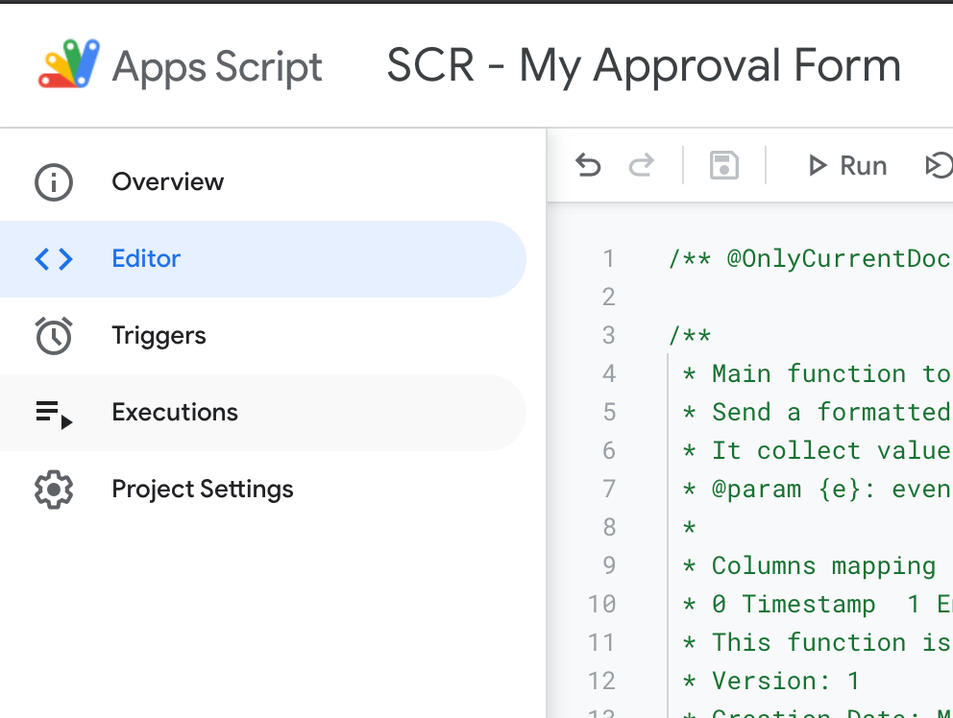Save project with the floppy disk icon
Image resolution: width=953 pixels, height=718 pixels.
[723, 166]
